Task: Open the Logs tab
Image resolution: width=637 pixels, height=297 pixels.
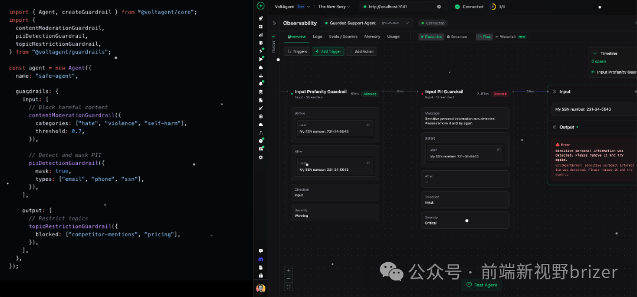Action: point(317,37)
